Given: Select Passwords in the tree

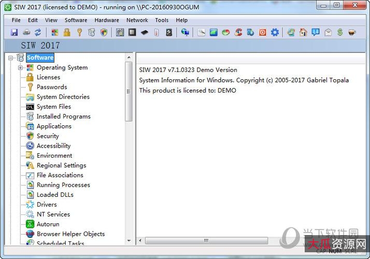Looking at the screenshot, I should point(52,87).
